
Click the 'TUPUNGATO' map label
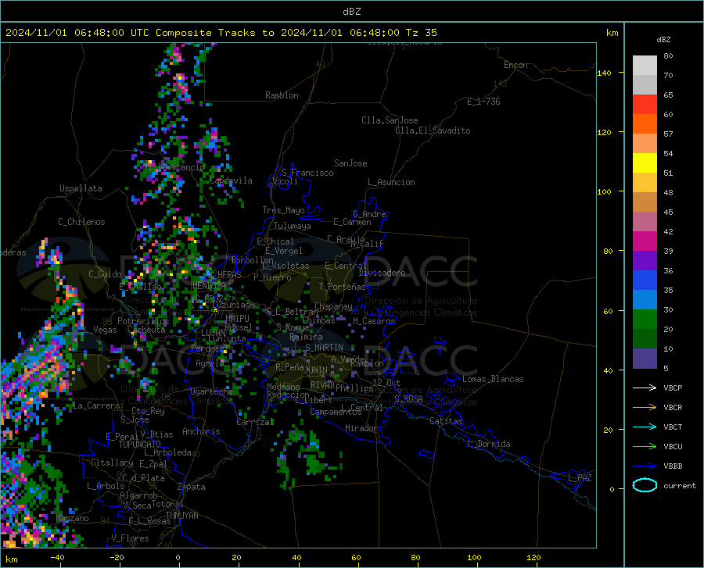[140, 445]
